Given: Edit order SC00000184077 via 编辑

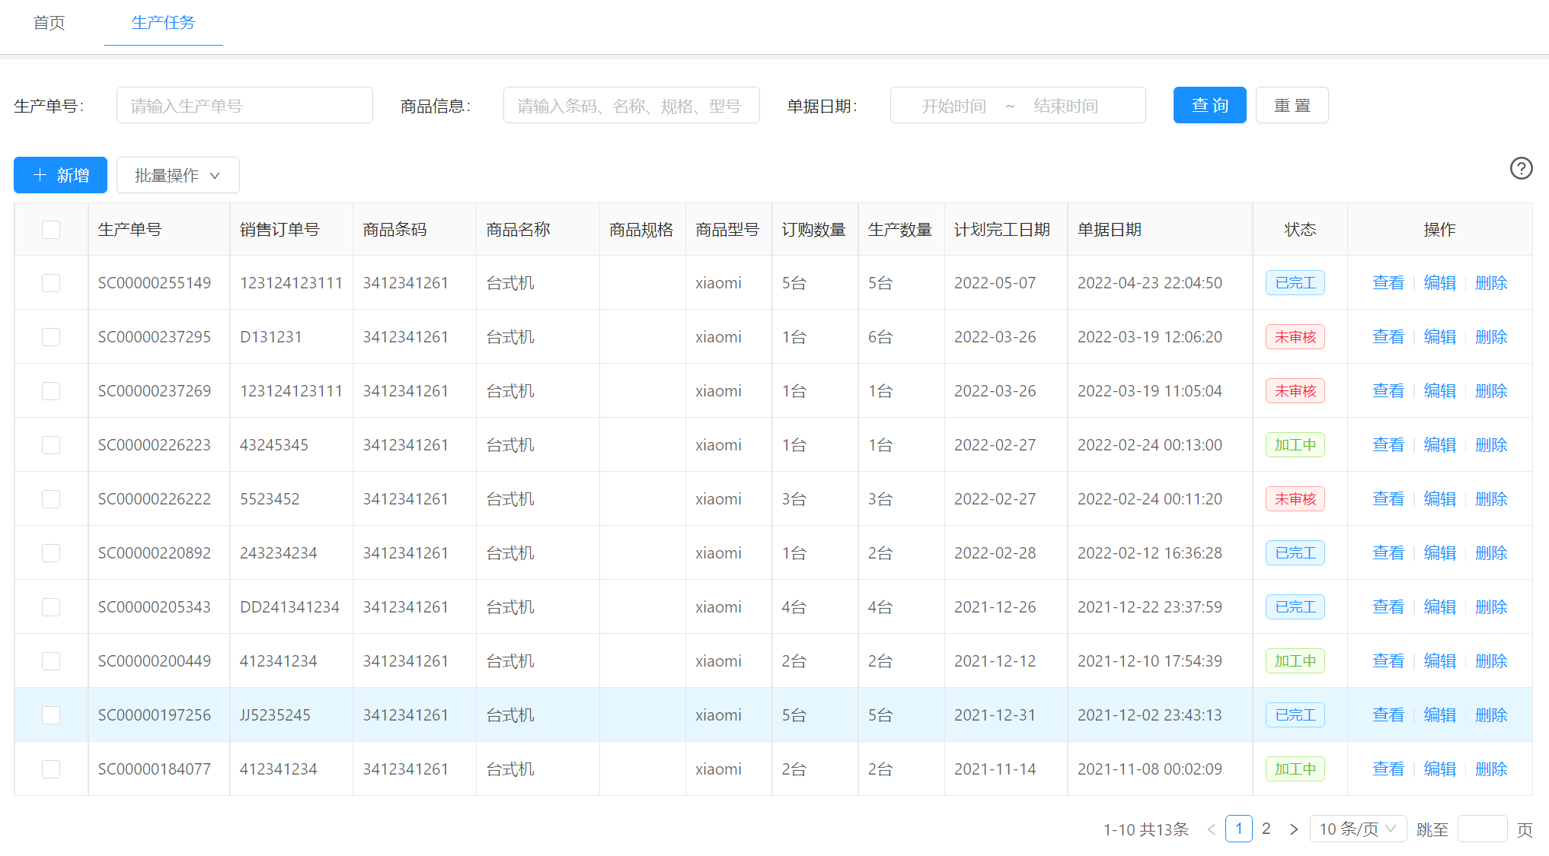Looking at the screenshot, I should 1439,769.
